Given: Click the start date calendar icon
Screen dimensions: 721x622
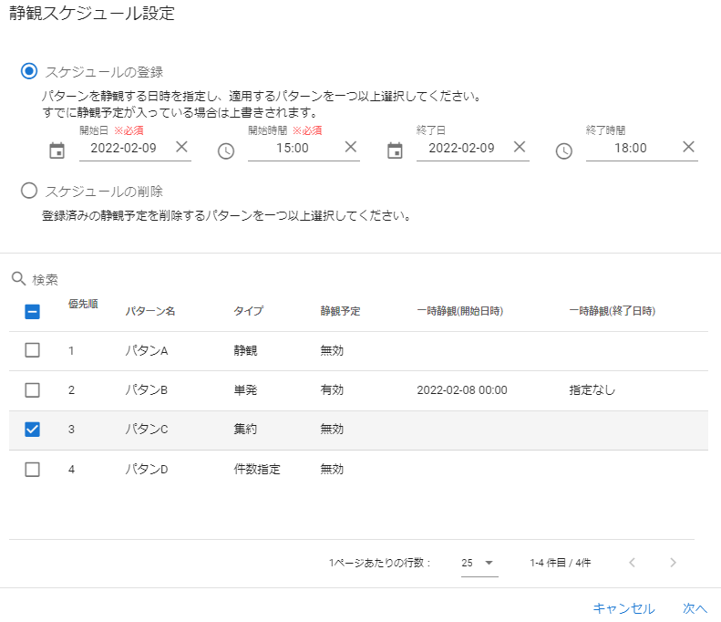Looking at the screenshot, I should 57,150.
